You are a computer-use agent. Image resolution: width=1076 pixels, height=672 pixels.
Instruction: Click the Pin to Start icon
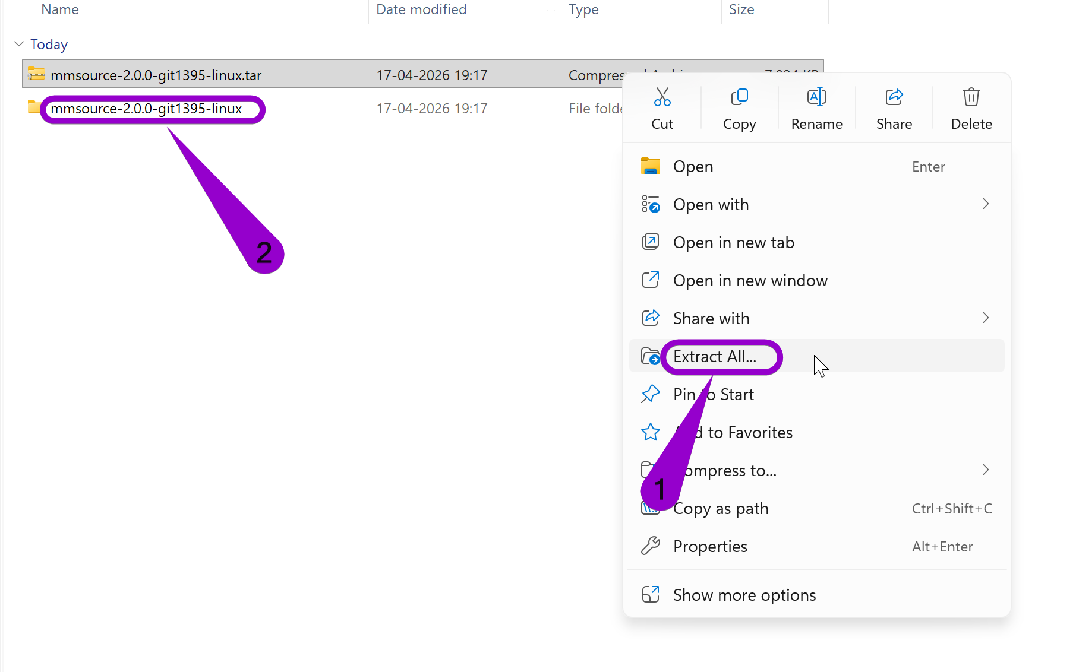tap(651, 394)
